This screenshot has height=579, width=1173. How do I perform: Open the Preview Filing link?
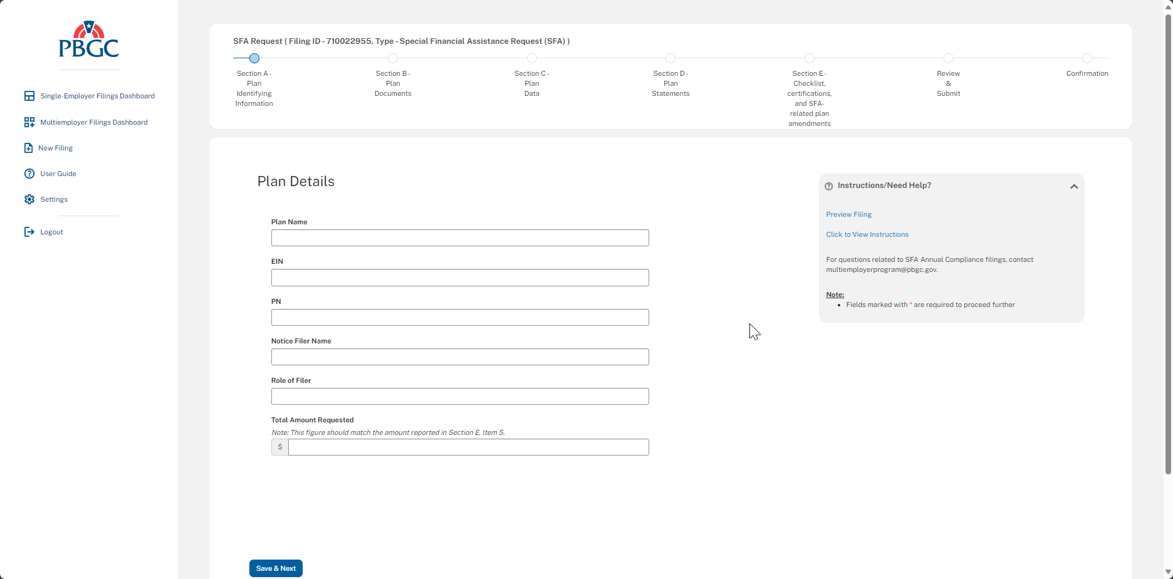tap(848, 214)
